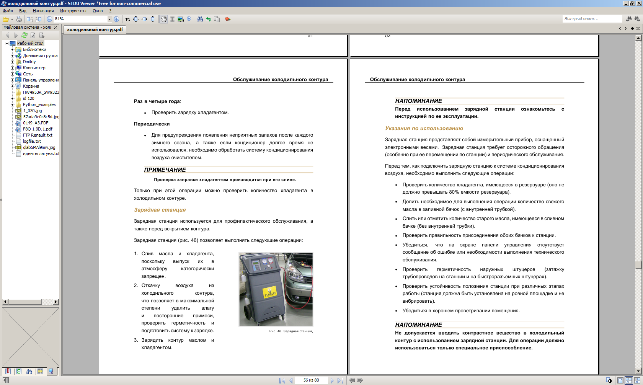643x385 pixels.
Task: Open search with the toolbar binoculars
Action: 200,19
